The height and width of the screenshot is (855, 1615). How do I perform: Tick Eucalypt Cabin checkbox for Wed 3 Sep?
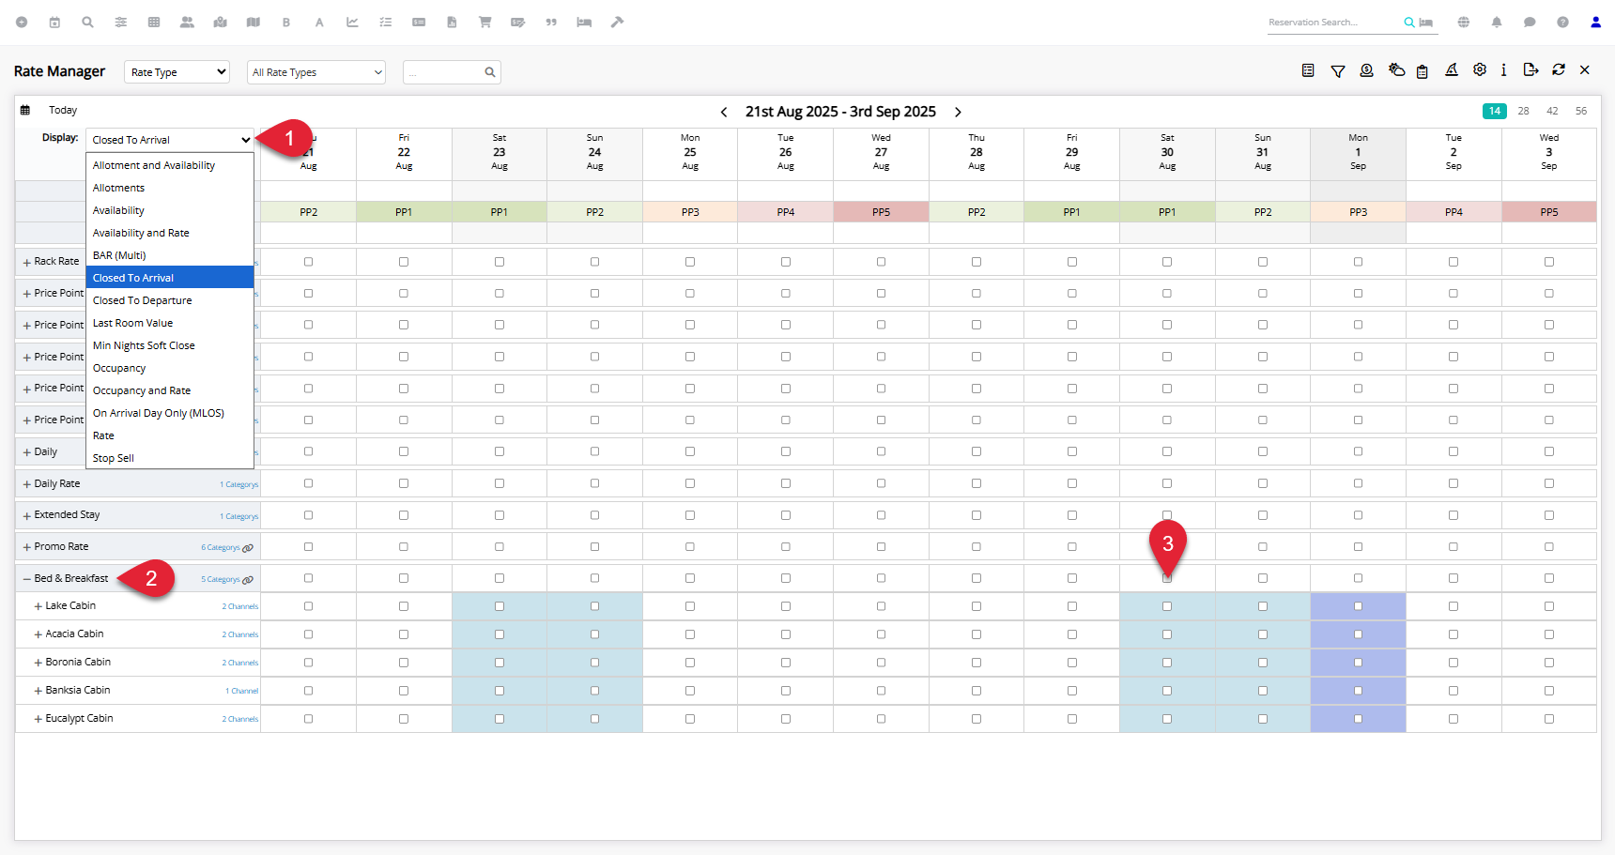[1549, 719]
